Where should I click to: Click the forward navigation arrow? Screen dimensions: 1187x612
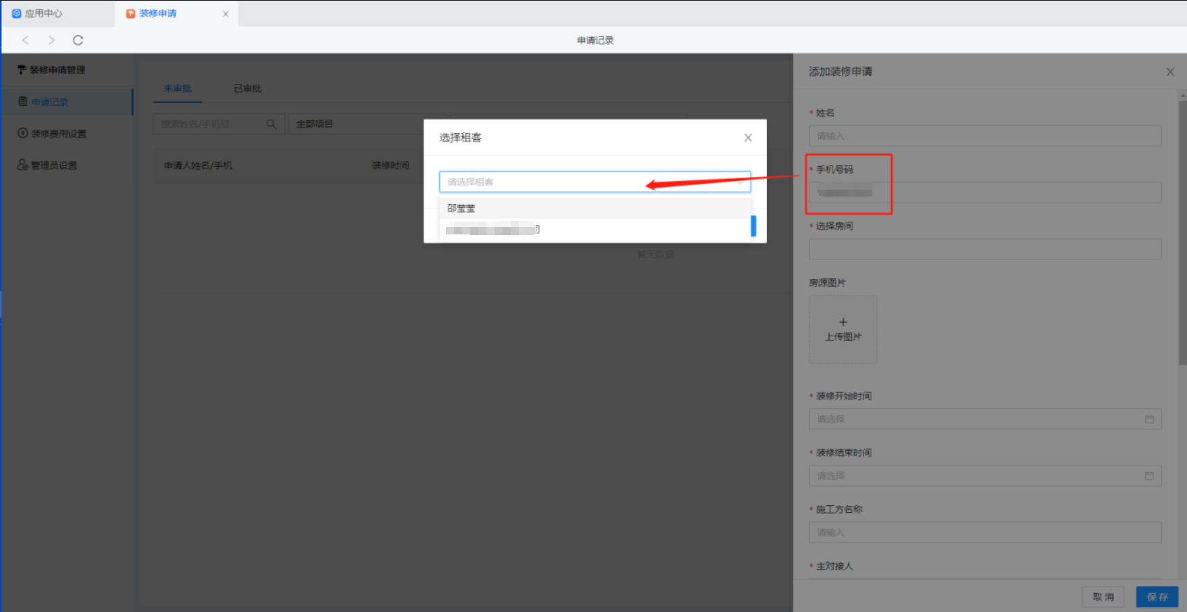pos(51,41)
